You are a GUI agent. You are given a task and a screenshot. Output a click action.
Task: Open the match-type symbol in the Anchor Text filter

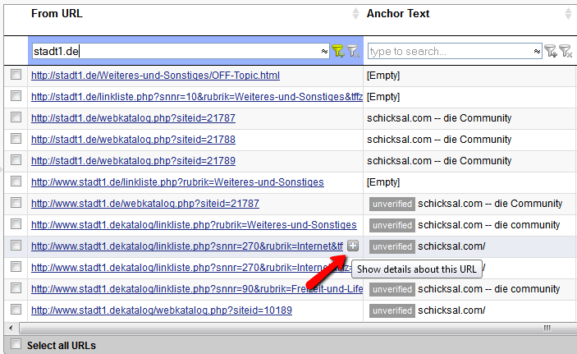(x=537, y=51)
